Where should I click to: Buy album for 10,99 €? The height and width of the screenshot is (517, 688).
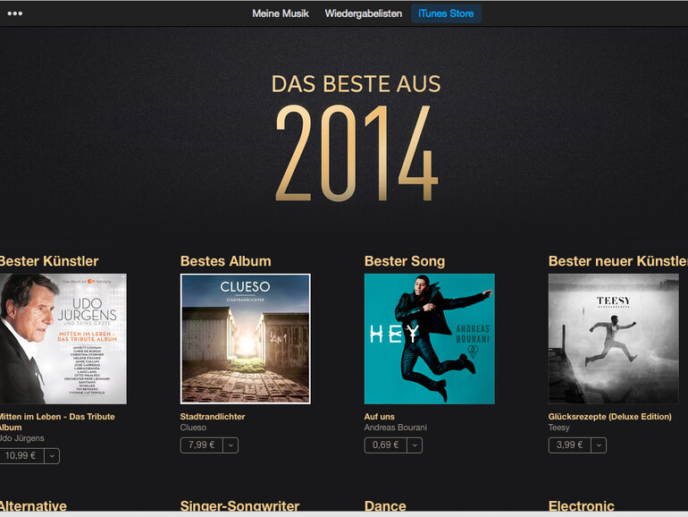21,456
